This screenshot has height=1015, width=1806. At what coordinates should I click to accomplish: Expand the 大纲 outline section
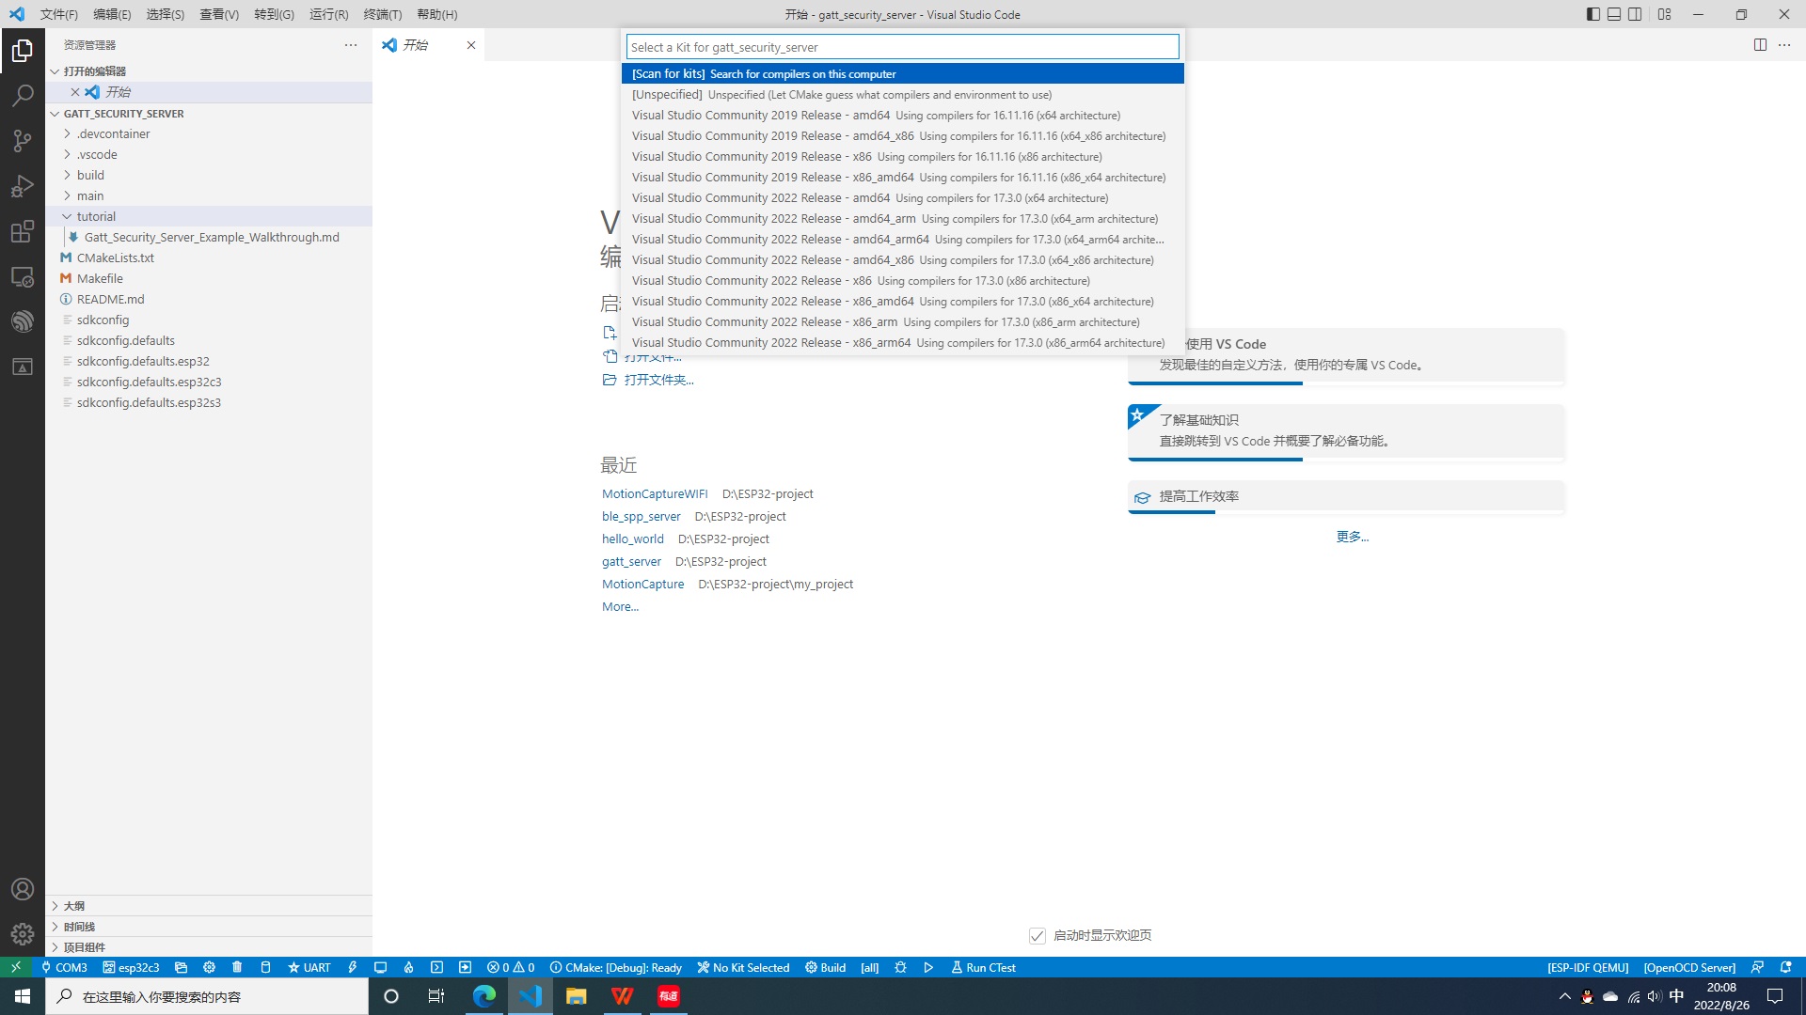click(209, 906)
